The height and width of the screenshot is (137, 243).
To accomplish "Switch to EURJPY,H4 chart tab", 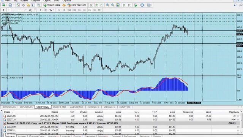I will pos(125,107).
